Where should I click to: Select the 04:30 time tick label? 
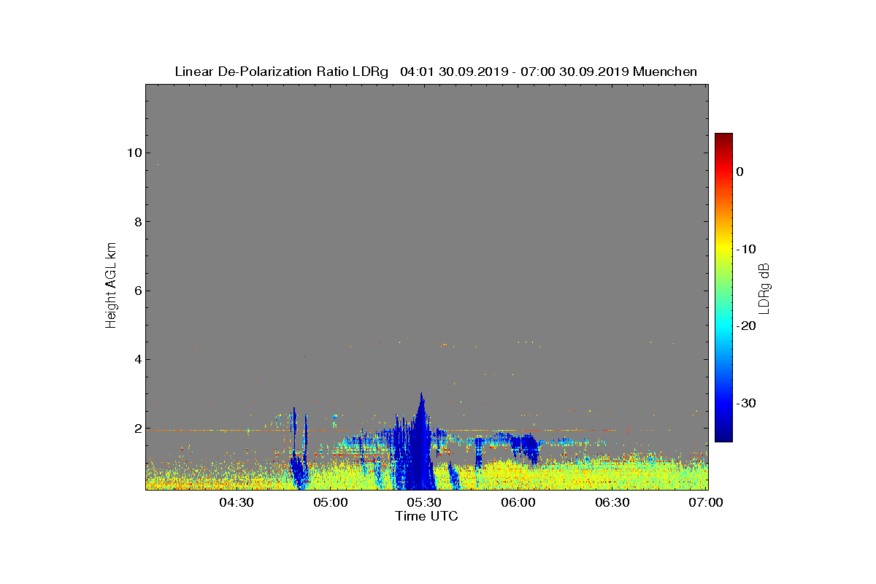pyautogui.click(x=237, y=502)
